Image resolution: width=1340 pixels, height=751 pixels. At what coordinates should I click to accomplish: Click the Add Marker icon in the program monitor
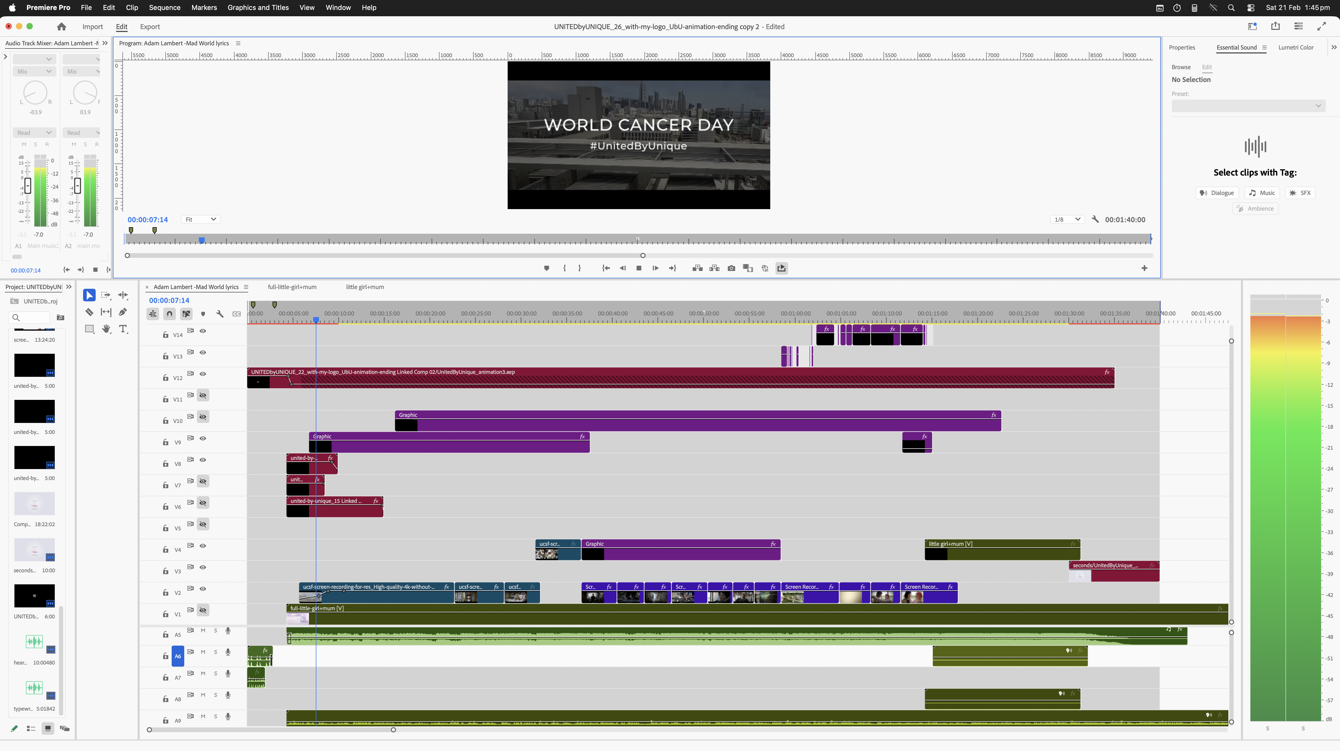[546, 268]
